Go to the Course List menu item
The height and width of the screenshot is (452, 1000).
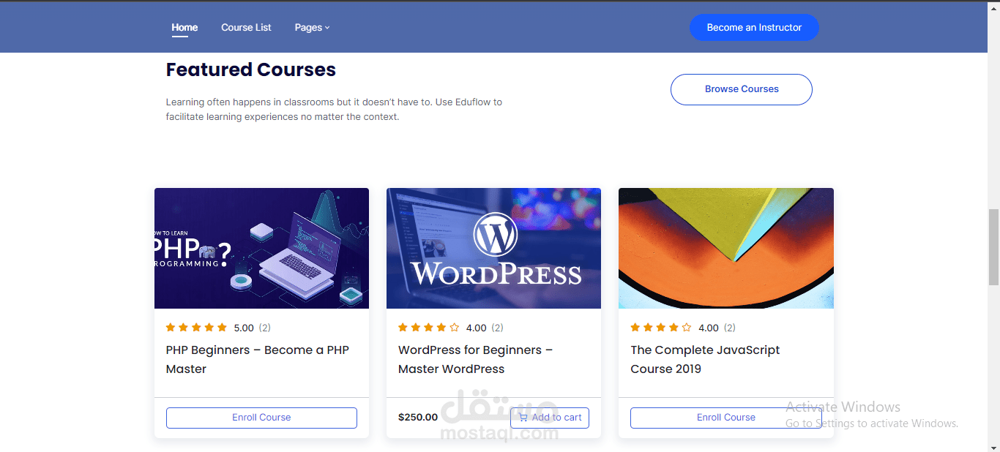[246, 28]
